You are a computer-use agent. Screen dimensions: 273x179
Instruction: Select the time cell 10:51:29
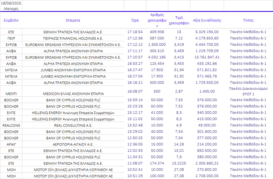click(135, 176)
